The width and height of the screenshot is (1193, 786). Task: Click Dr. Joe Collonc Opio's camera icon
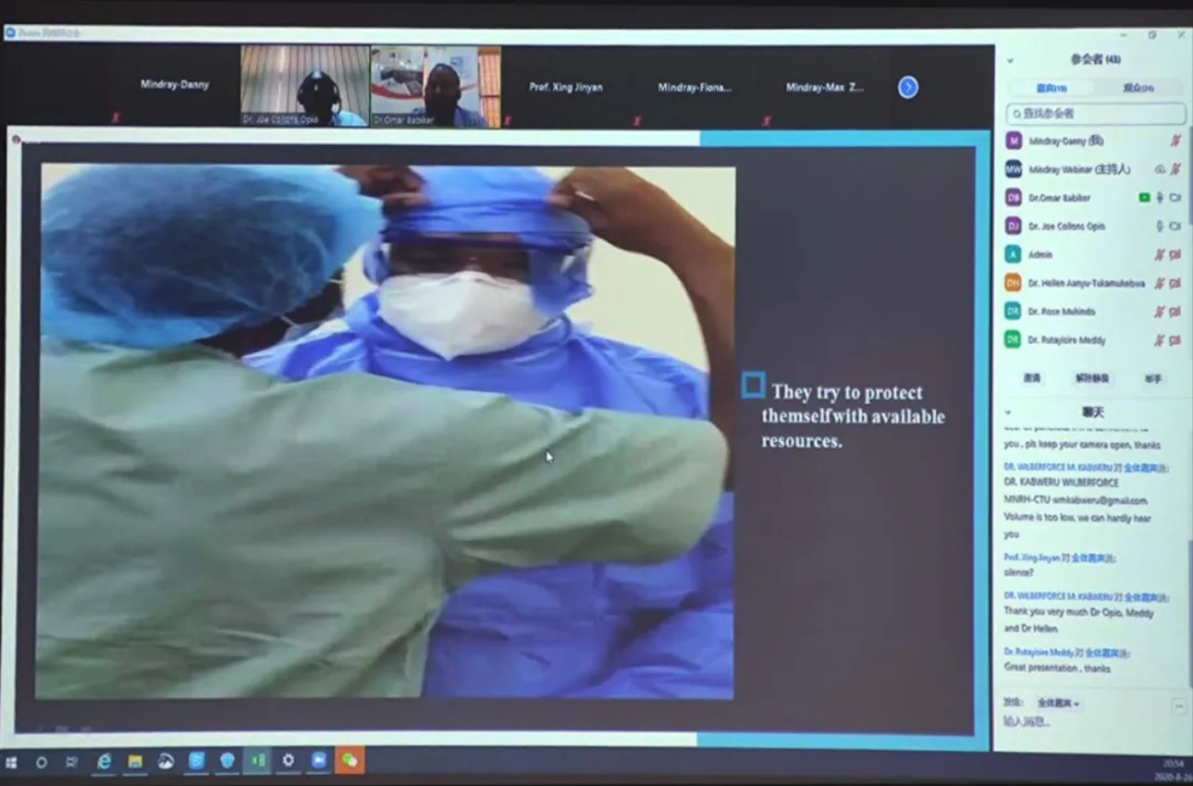pos(1175,227)
